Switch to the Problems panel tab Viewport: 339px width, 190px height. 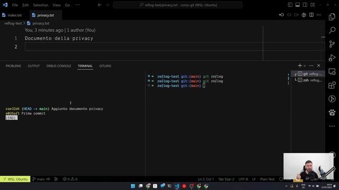point(13,66)
